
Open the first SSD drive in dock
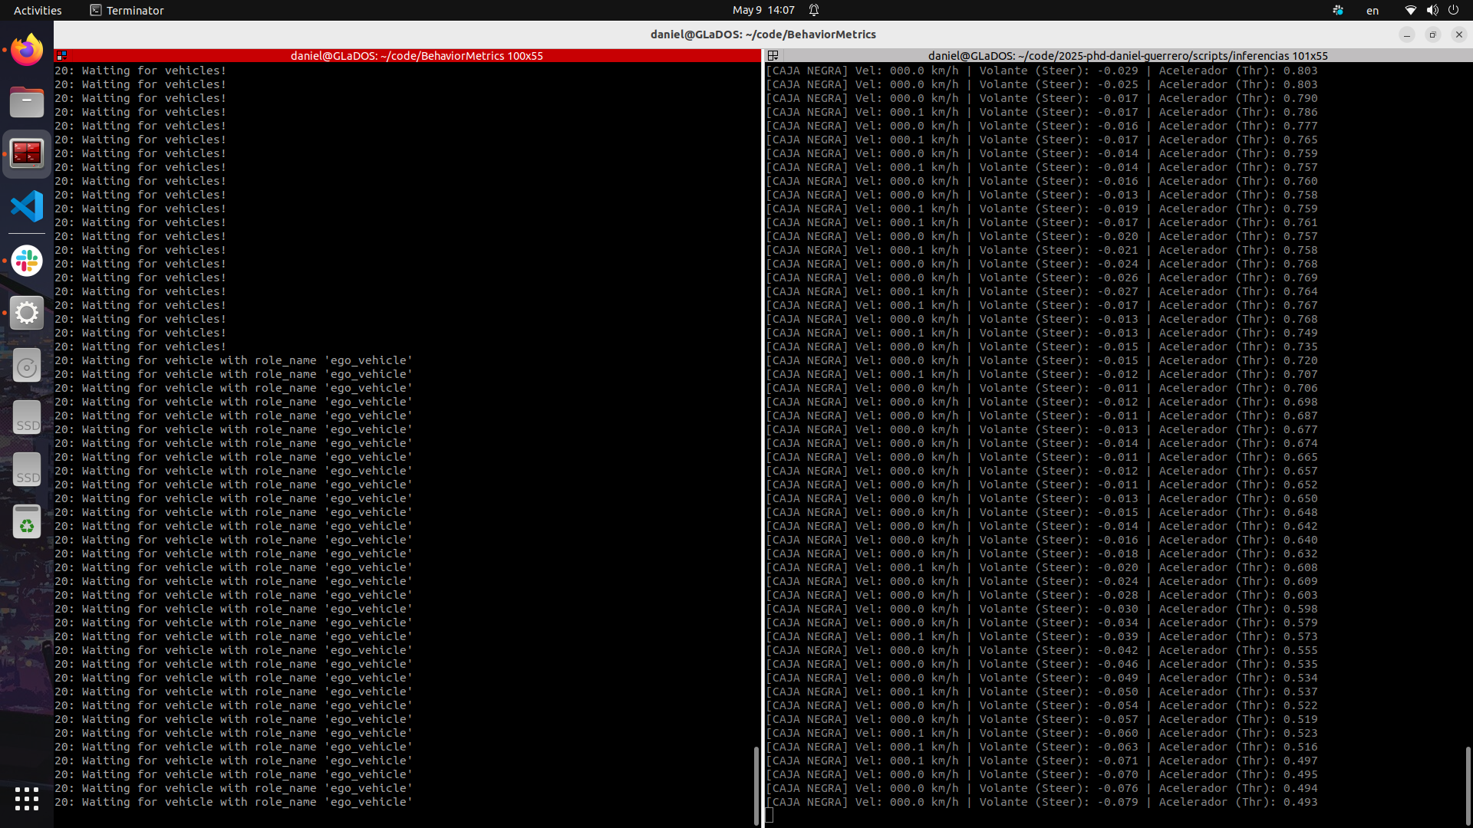(x=27, y=417)
